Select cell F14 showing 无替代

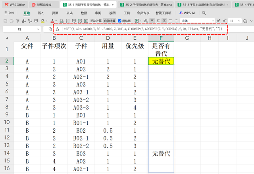click(x=161, y=153)
